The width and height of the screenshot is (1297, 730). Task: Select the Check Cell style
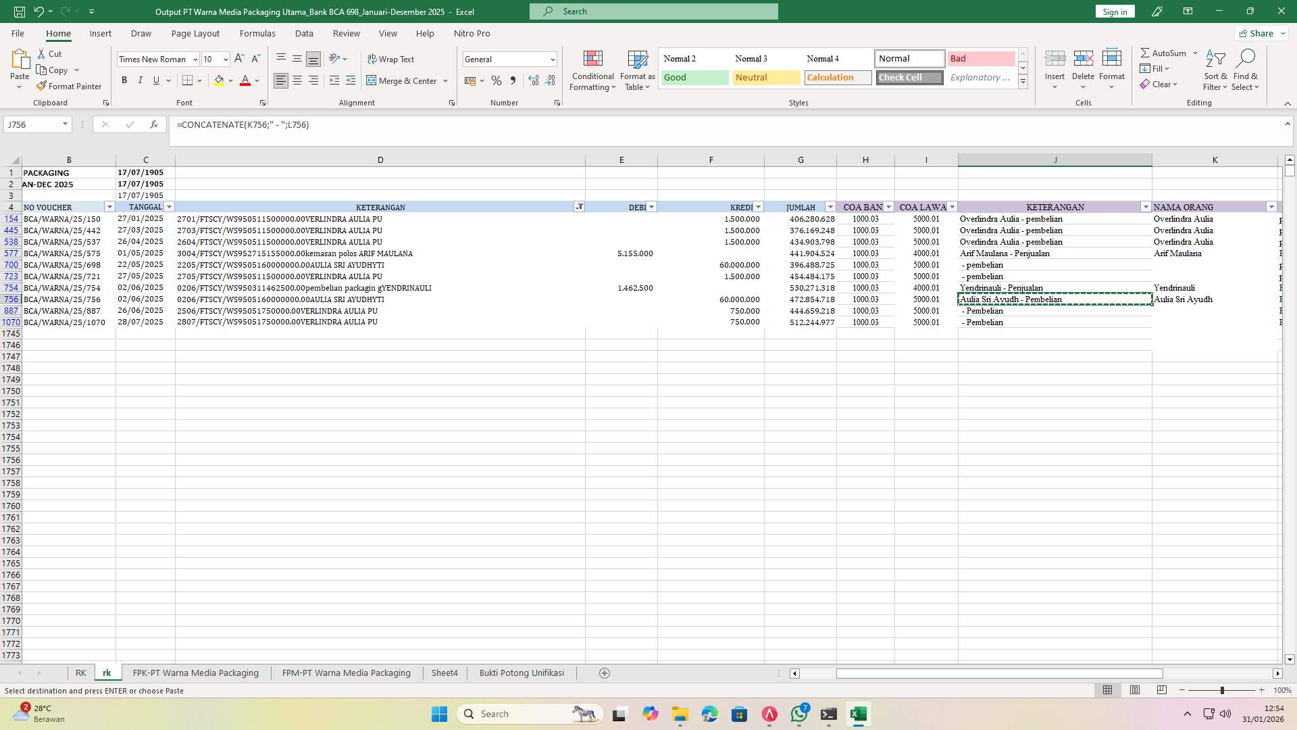pos(909,77)
